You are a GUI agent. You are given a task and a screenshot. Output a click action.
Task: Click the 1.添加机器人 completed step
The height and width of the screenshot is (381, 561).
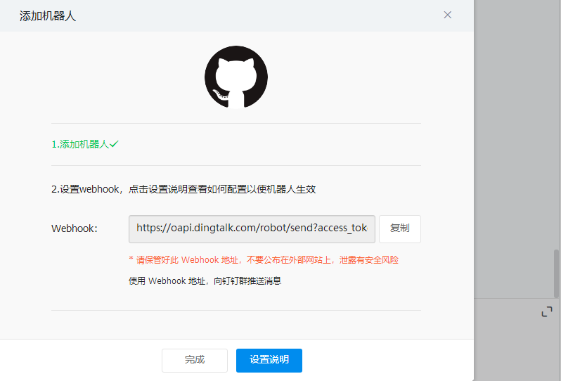(85, 144)
